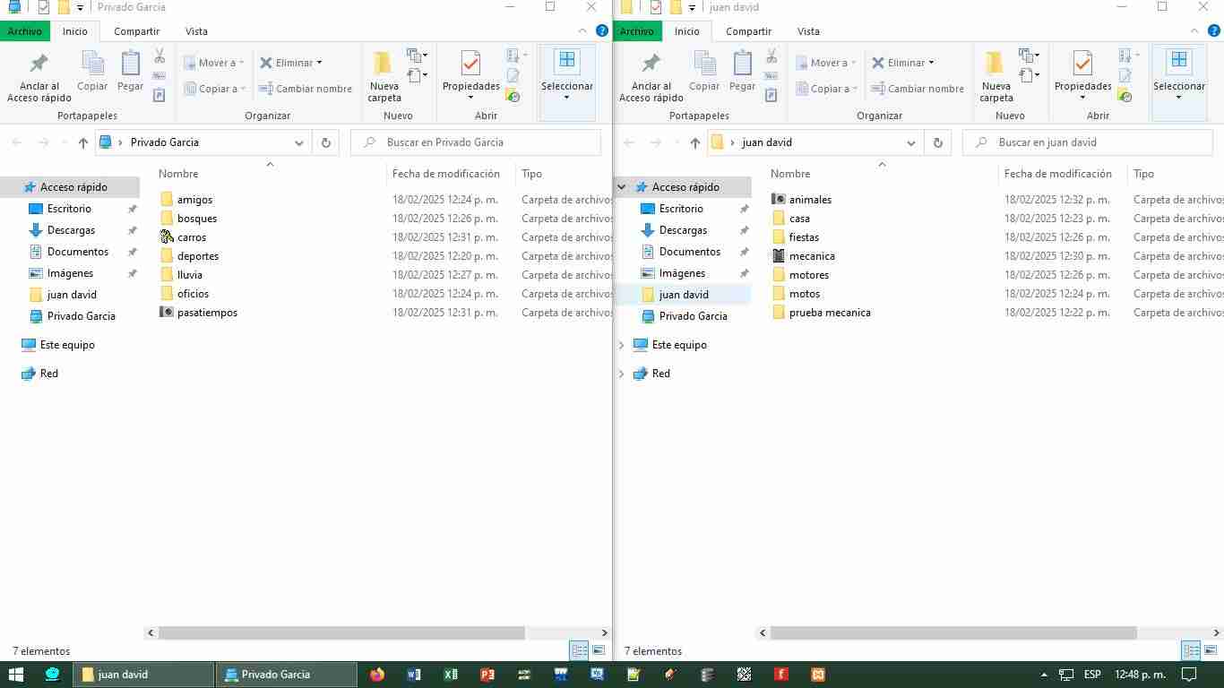
Task: Switch Privado Garcia window to large icons view toggle
Action: 599,651
